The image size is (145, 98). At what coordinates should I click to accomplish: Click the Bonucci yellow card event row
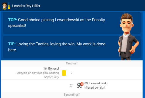click(72, 73)
